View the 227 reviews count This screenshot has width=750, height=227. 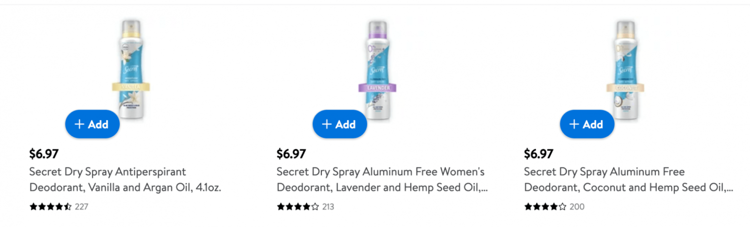click(82, 206)
